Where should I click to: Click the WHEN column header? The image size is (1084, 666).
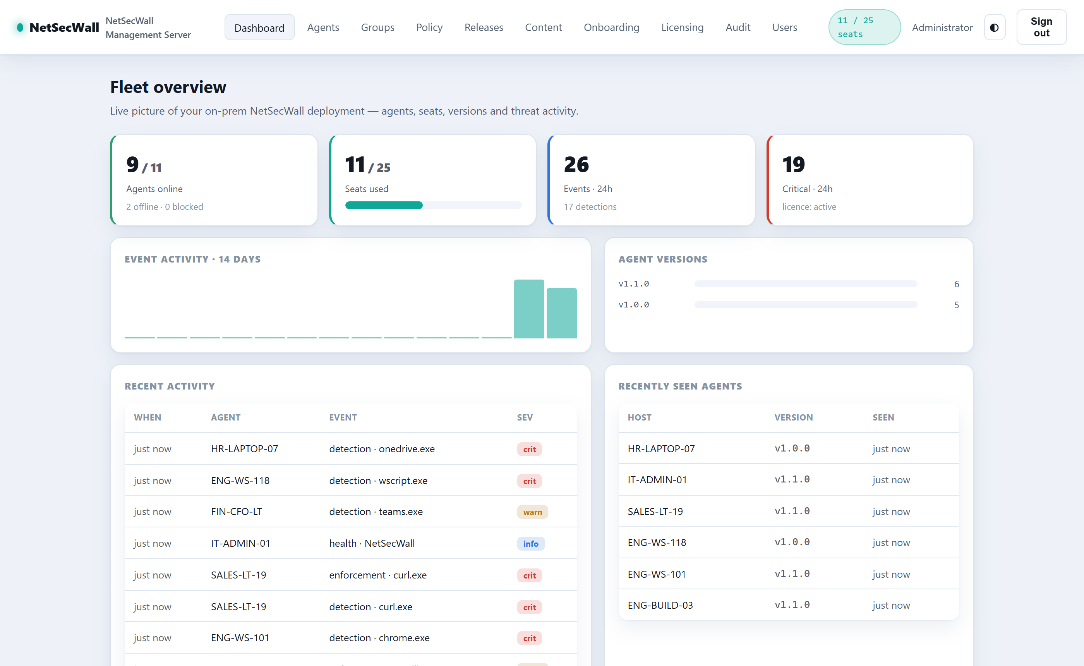tap(148, 417)
